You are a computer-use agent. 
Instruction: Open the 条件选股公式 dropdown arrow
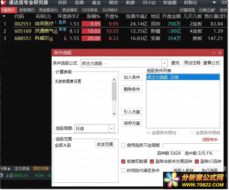164,63
